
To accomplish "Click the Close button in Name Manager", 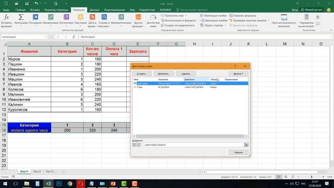I will (x=238, y=152).
